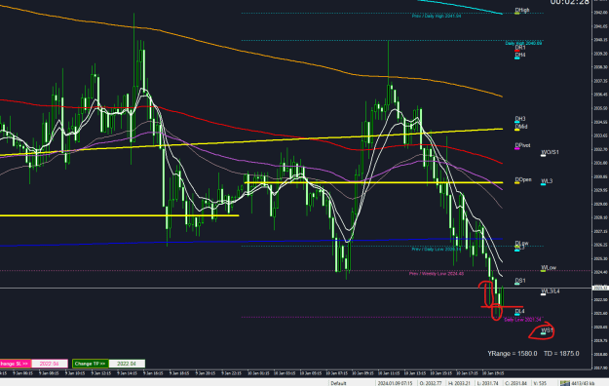The image size is (609, 386).
Task: Click the YRange = 1580.0 readout
Action: (x=513, y=354)
